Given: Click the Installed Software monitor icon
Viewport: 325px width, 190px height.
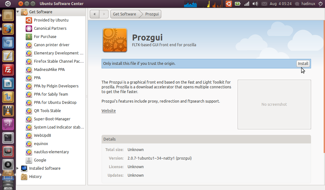Looking at the screenshot, I should [24, 168].
